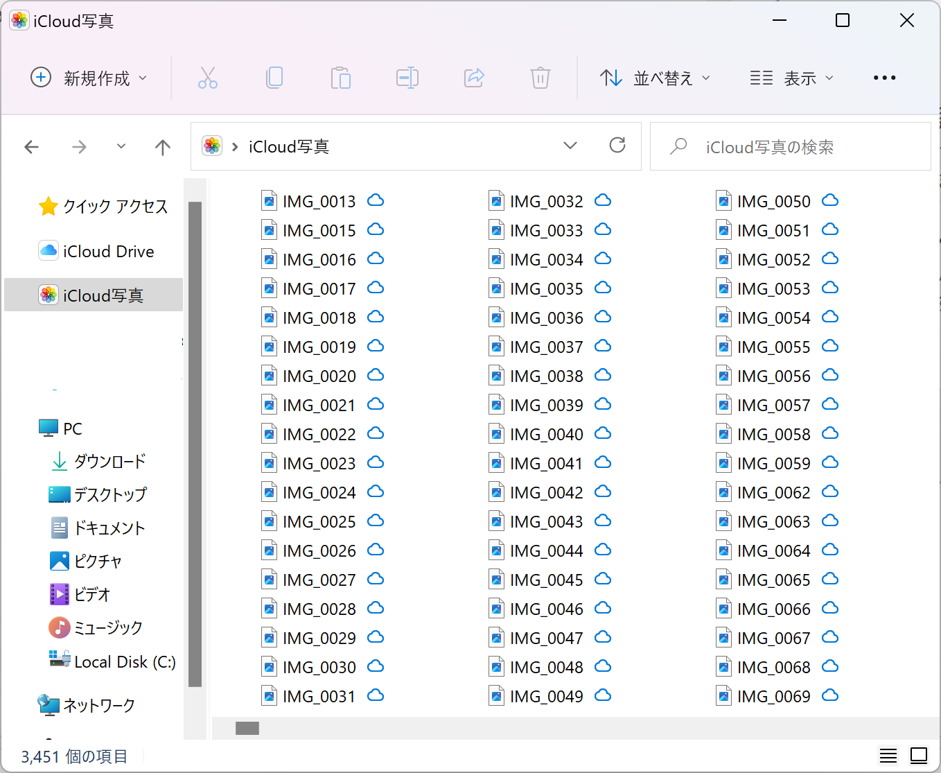Refresh the iCloud写真 folder
This screenshot has width=941, height=773.
click(x=617, y=145)
